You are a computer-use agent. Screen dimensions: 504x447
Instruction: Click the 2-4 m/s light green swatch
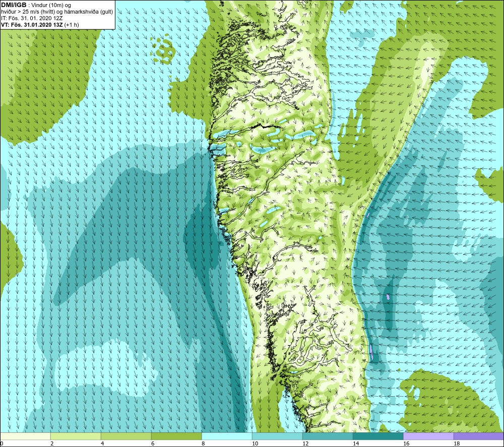76,436
